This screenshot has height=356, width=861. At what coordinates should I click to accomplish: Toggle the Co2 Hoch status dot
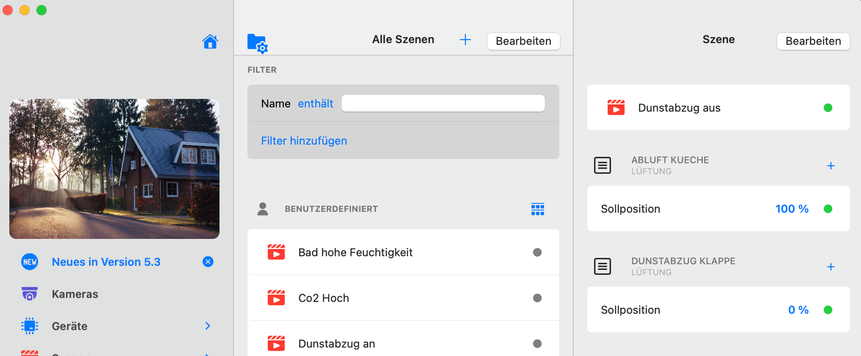[x=537, y=298]
